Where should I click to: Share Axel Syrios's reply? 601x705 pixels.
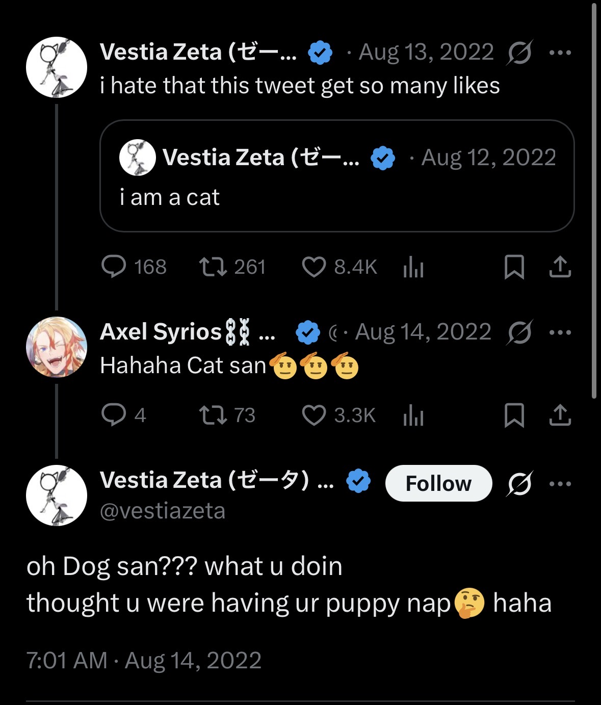point(560,415)
